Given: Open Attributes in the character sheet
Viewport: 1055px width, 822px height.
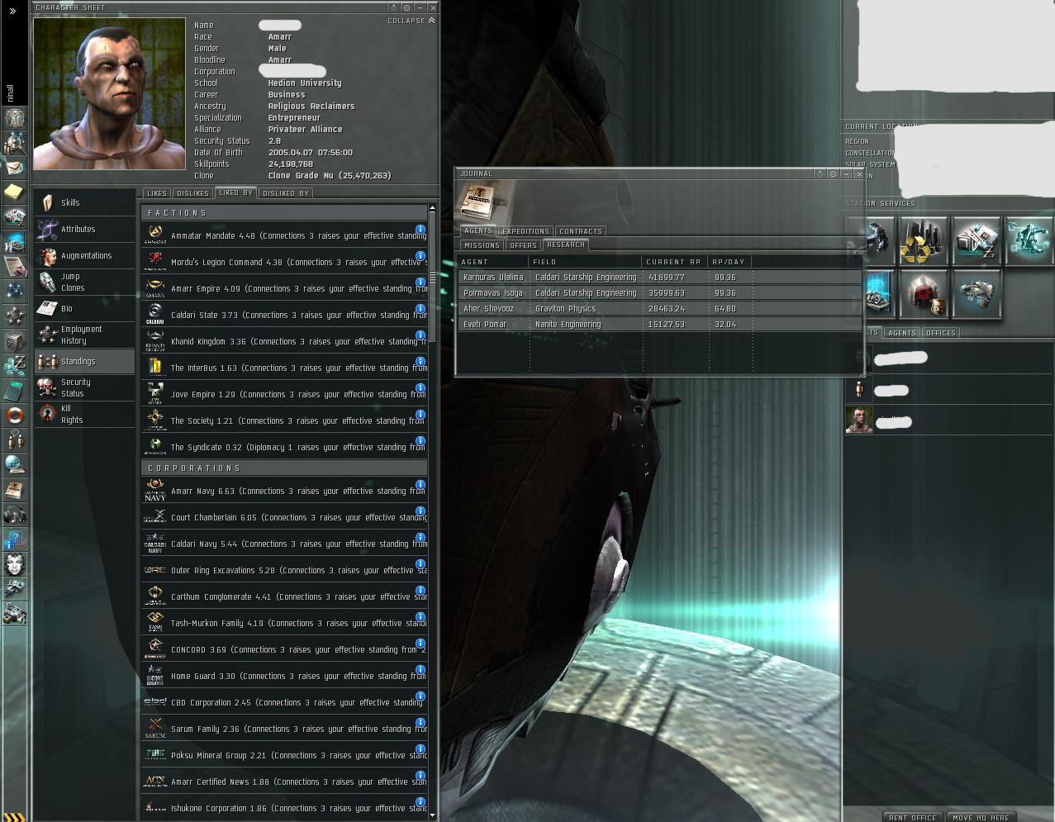Looking at the screenshot, I should [84, 229].
